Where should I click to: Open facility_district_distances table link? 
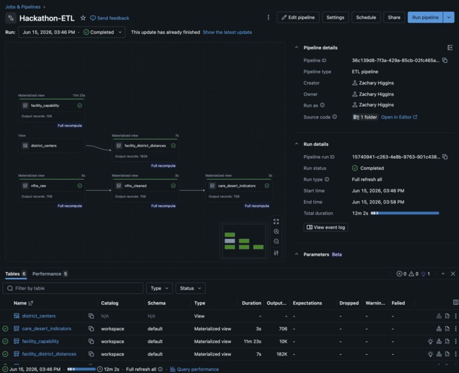[49, 354]
